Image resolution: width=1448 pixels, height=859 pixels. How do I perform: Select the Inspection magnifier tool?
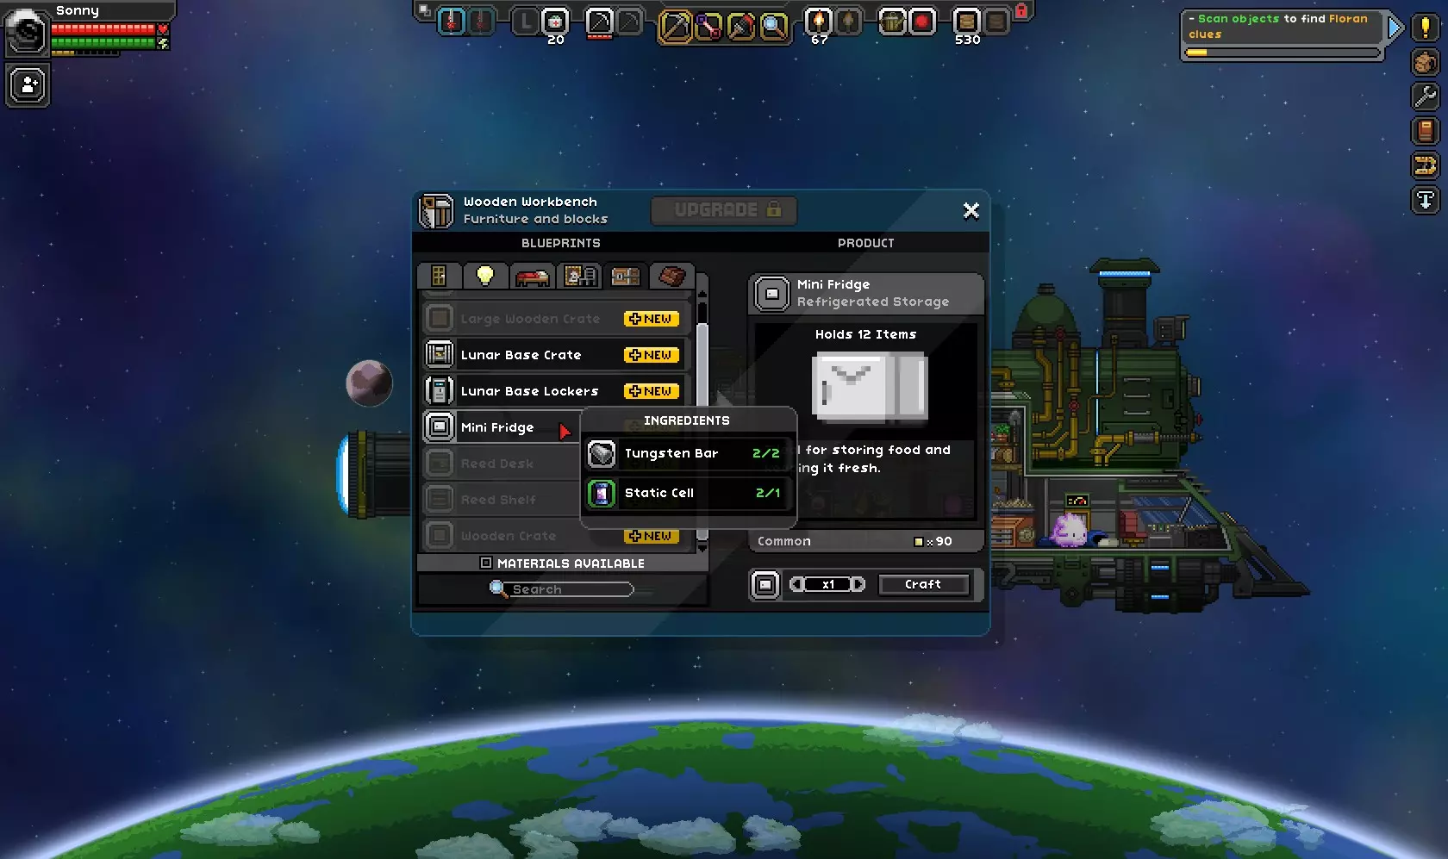pos(774,27)
